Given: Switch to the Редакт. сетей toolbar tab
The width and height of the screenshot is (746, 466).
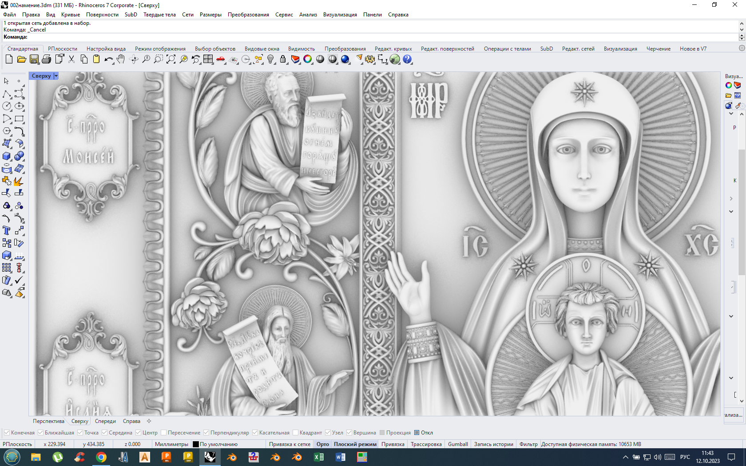Looking at the screenshot, I should 578,49.
